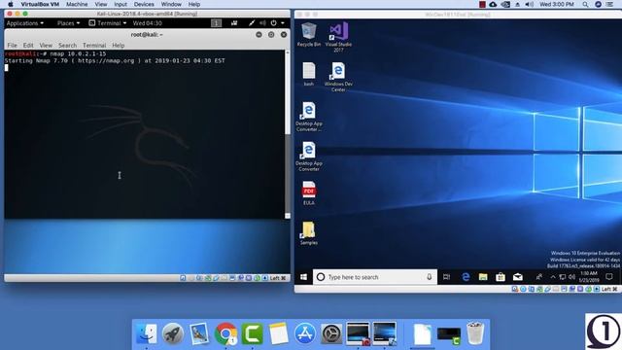The height and width of the screenshot is (350, 622).
Task: Select the bash file on Windows desktop
Action: [309, 74]
